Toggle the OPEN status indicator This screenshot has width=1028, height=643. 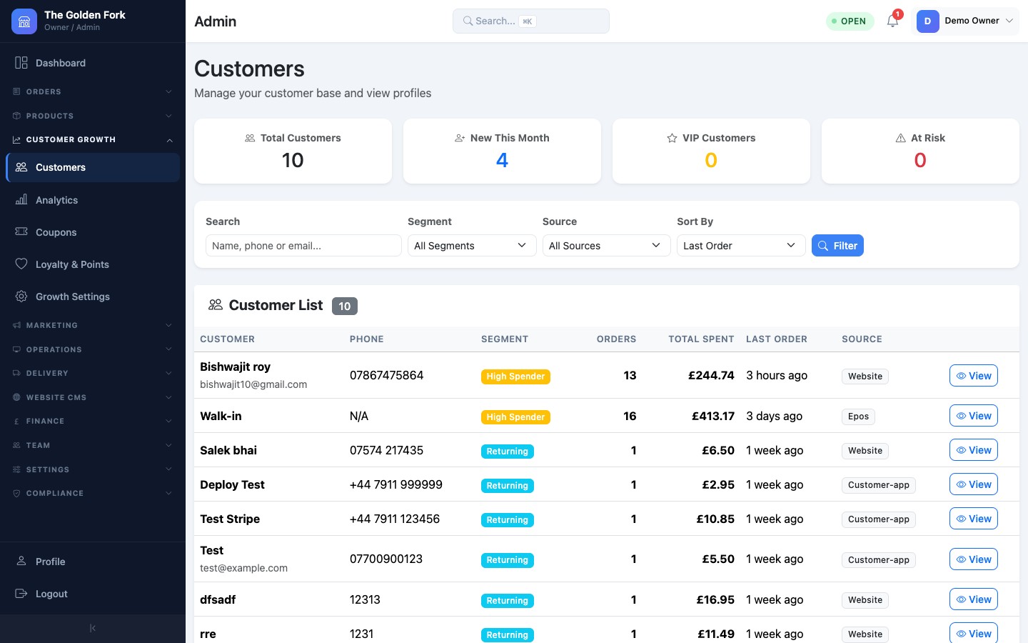tap(850, 21)
